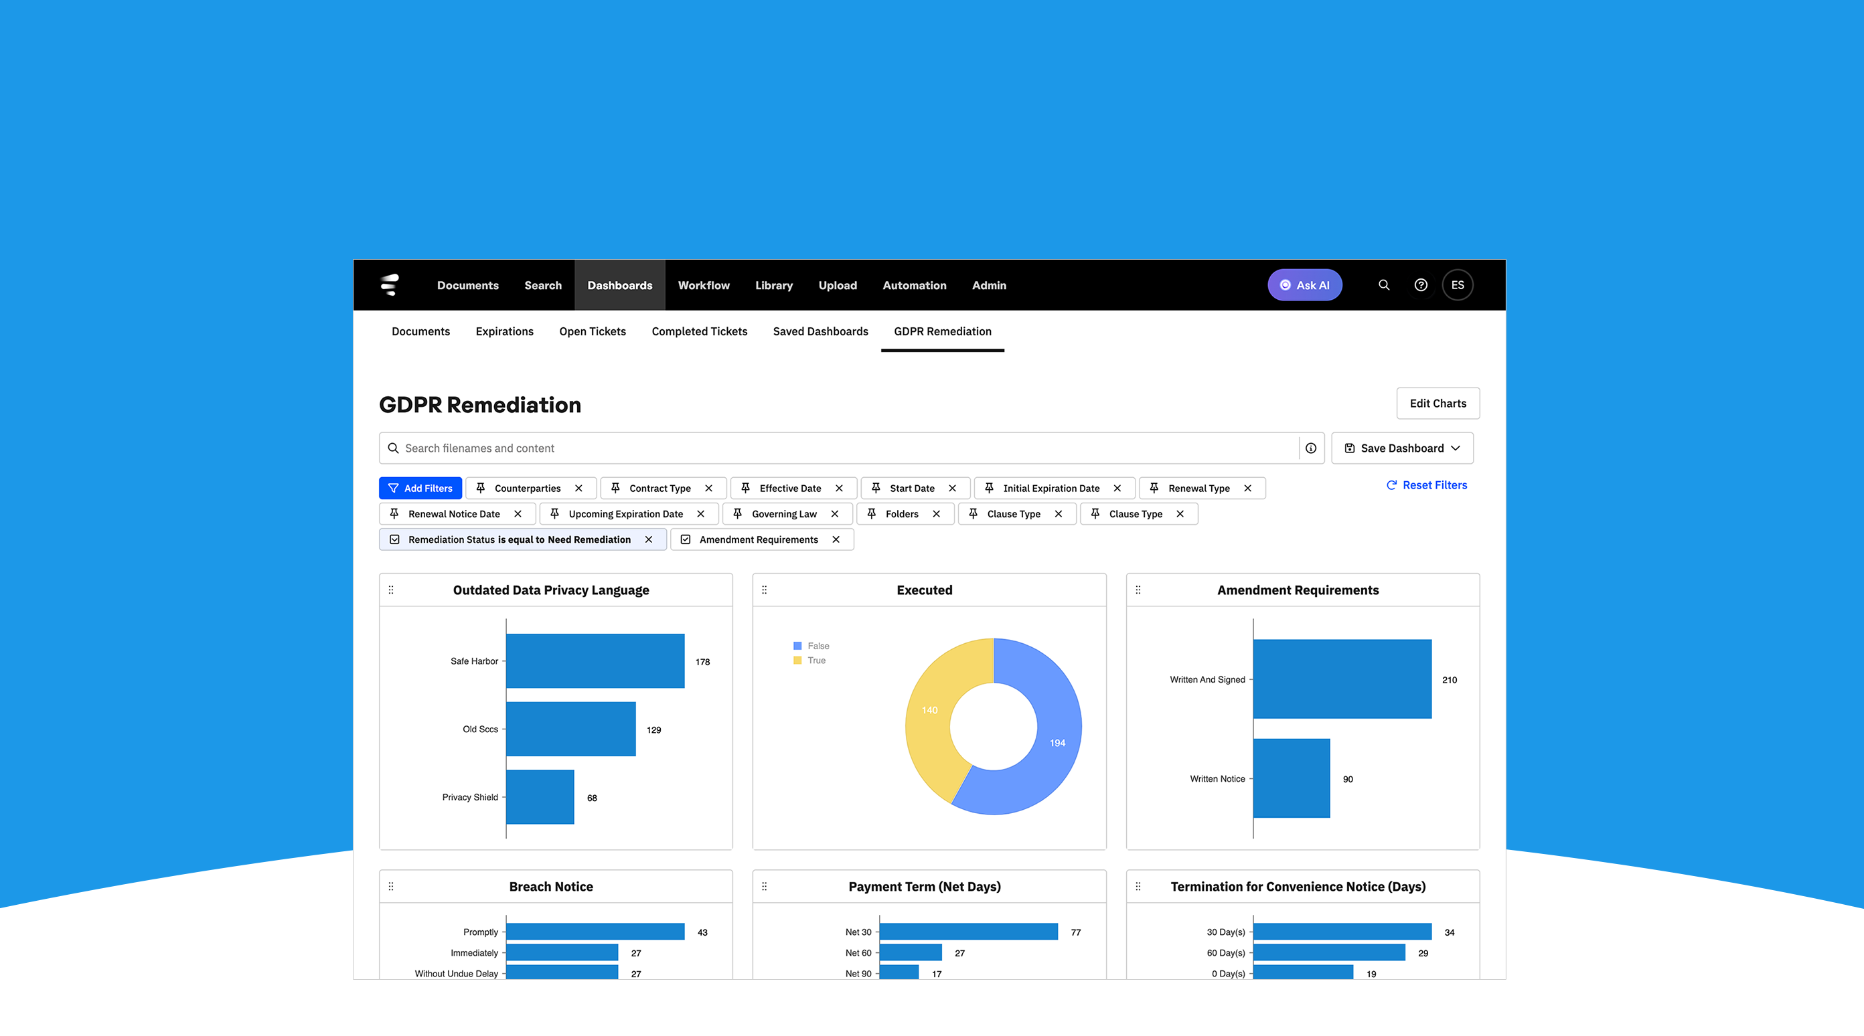Remove the Contract Type filter
Screen dimensions: 1864x1036
click(x=708, y=489)
